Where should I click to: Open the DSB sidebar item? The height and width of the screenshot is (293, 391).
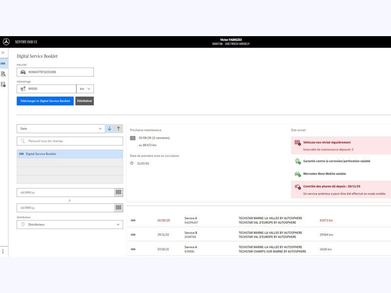[x=3, y=63]
